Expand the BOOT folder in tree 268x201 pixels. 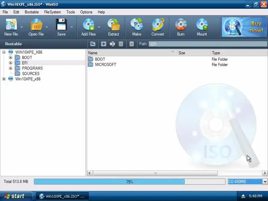coord(11,57)
